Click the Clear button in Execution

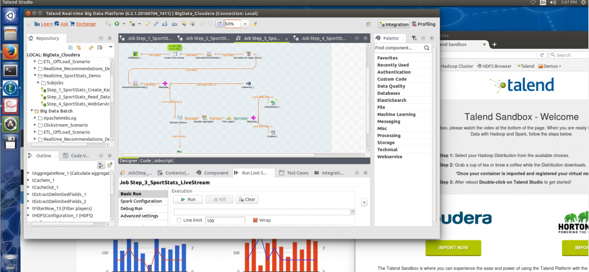[x=247, y=200]
